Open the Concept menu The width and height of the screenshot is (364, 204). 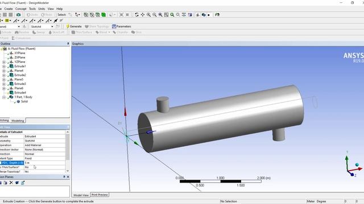point(21,9)
